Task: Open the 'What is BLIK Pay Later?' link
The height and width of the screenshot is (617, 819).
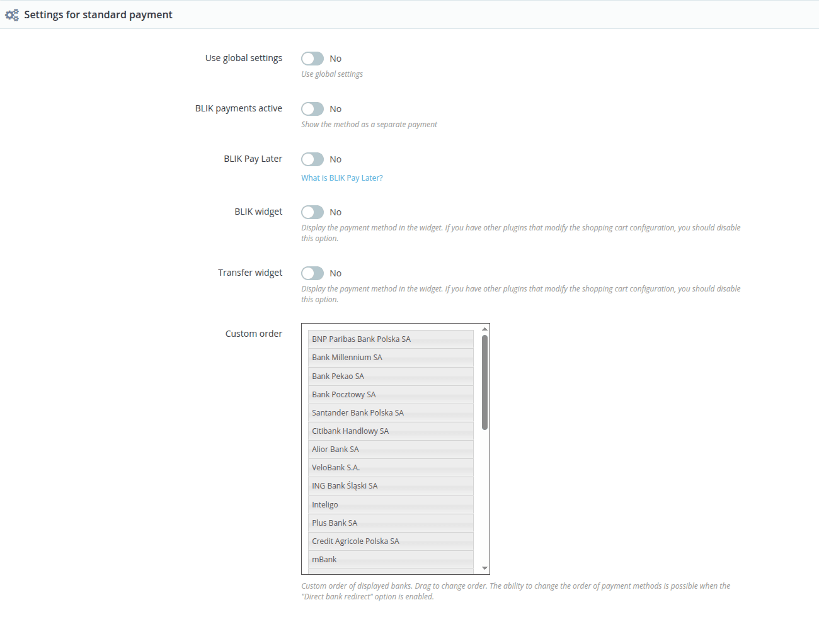Action: tap(341, 178)
